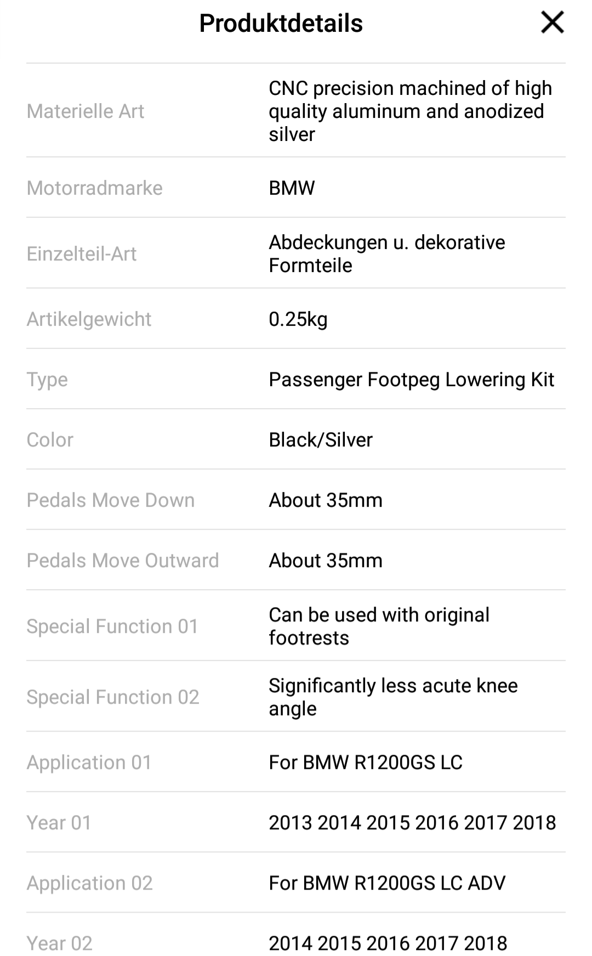Select Passenger Footpeg Lowering Kit value
Image resolution: width=592 pixels, height=956 pixels.
411,380
